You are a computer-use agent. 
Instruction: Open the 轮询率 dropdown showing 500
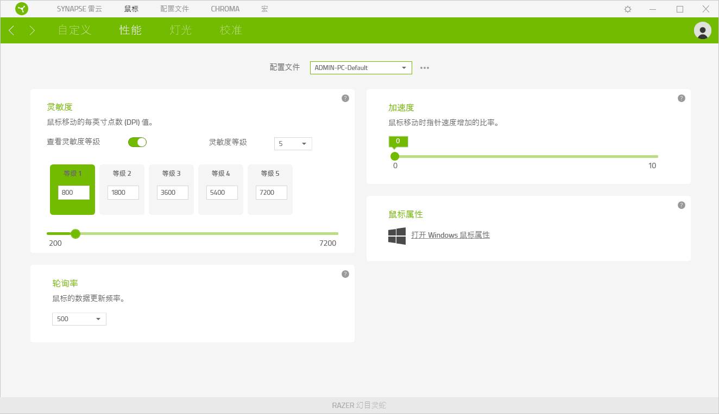coord(79,319)
